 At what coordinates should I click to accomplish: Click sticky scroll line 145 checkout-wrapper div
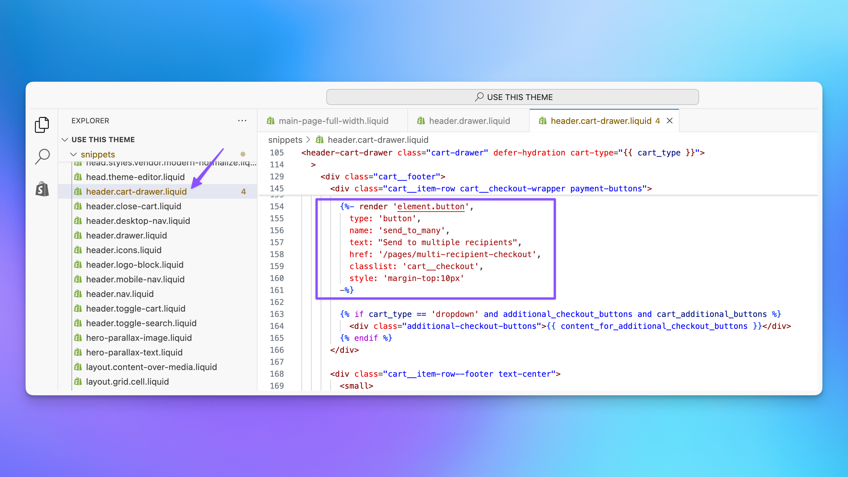pos(491,189)
